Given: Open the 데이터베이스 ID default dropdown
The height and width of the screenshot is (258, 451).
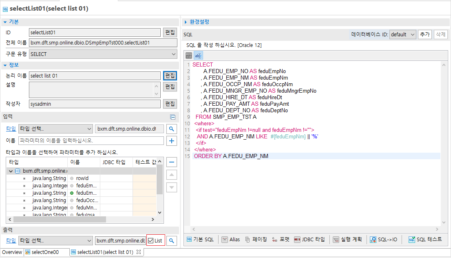Looking at the screenshot, I should (402, 35).
